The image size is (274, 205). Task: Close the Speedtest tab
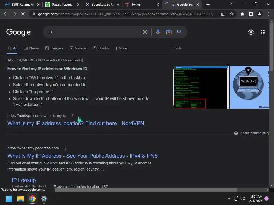pyautogui.click(x=118, y=5)
